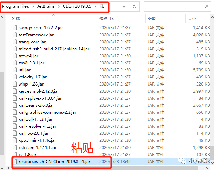Screen dimensions: 214x170
Task: Select the file util.jar
Action: pos(24,70)
